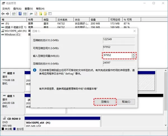This screenshot has height=136, width=168.
Task: Click the 压缩(S) shrink button
Action: click(105, 102)
